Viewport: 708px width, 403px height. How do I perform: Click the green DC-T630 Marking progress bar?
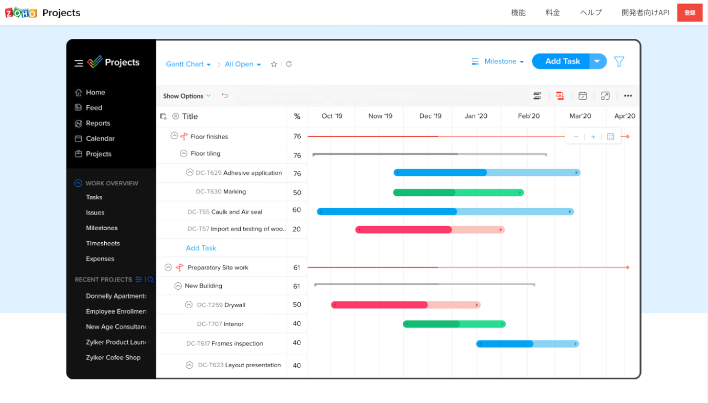[x=458, y=192]
